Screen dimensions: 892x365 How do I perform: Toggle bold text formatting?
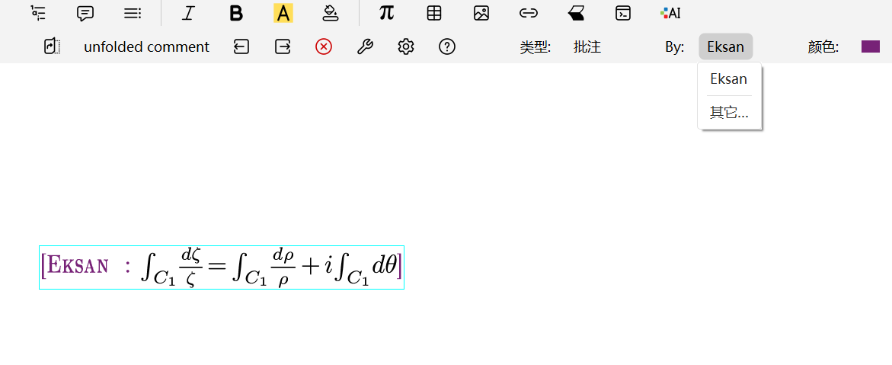click(236, 13)
